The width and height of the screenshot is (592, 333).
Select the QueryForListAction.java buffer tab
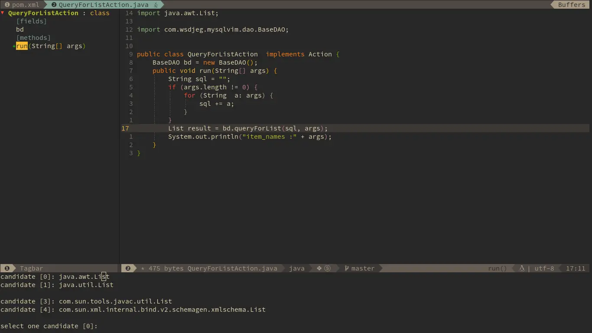(104, 4)
